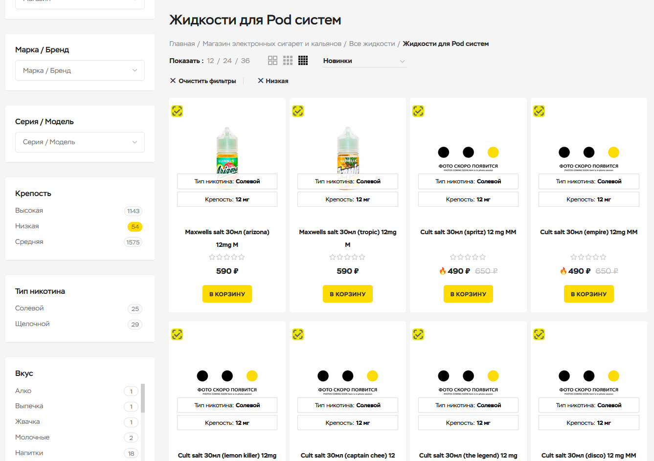
Task: Click the Крепость: 12 мг label on Maxwells tropic
Action: pyautogui.click(x=348, y=199)
